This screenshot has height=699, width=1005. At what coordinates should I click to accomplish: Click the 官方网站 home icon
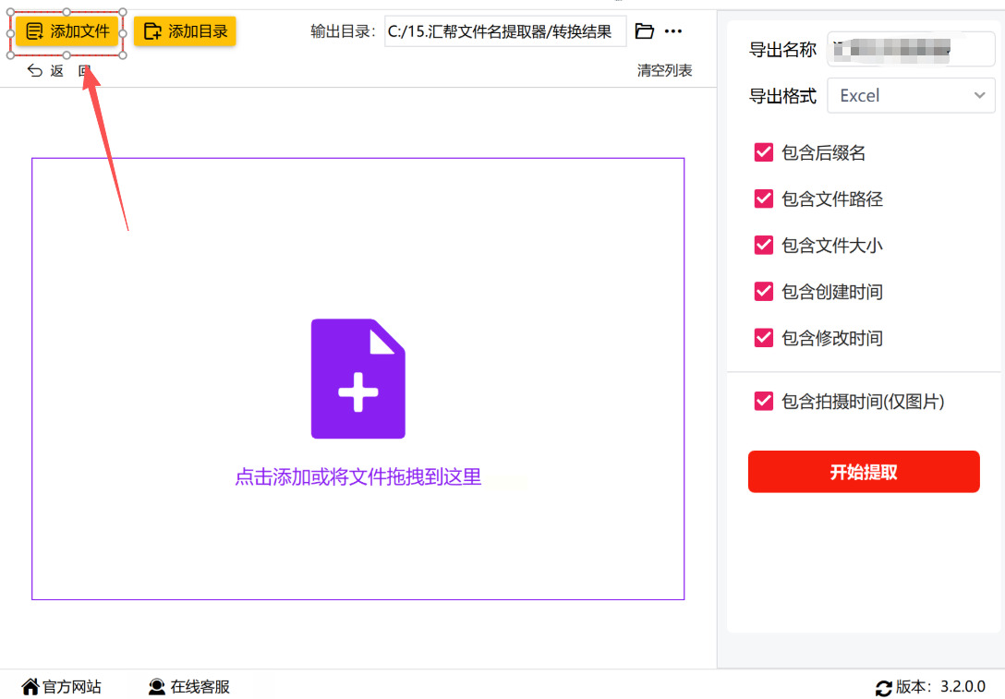pos(30,687)
